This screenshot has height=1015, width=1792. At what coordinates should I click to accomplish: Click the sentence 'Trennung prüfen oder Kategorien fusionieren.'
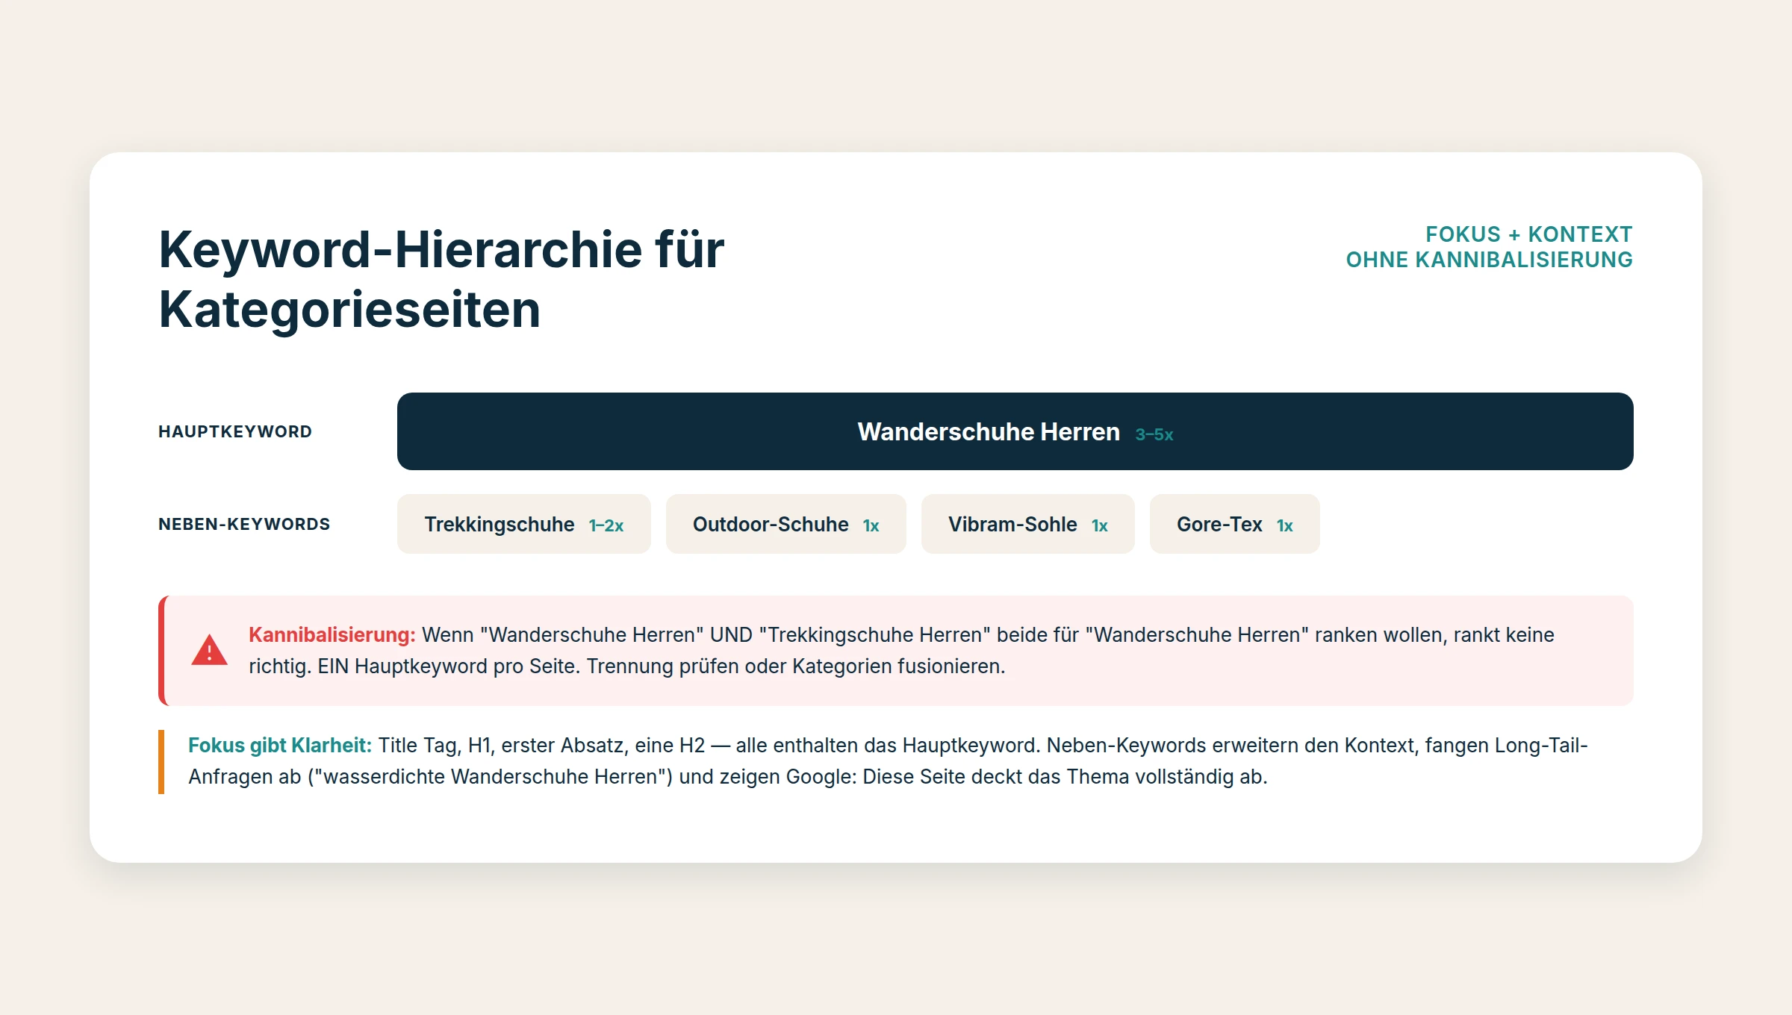click(x=796, y=666)
